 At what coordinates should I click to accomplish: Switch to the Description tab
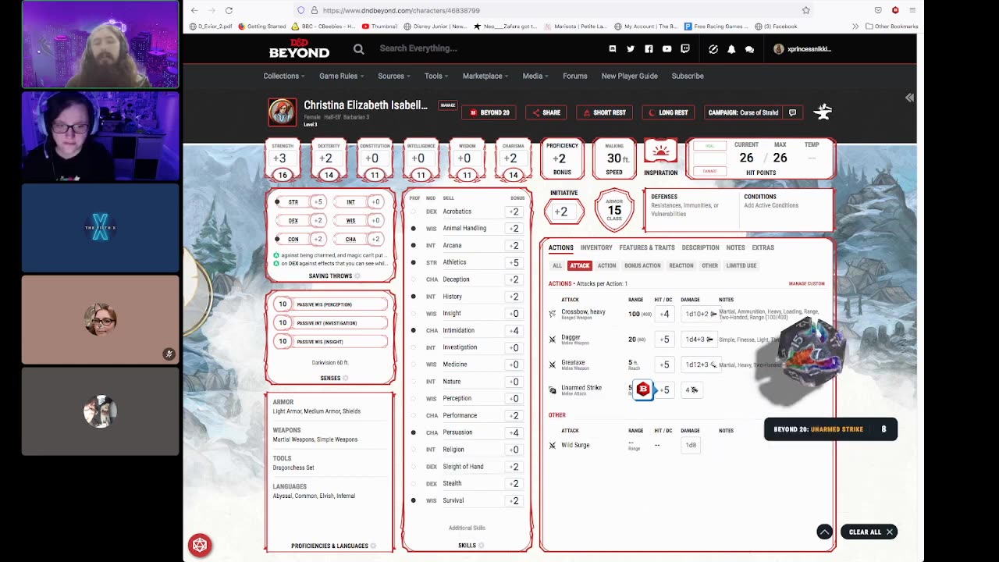700,247
